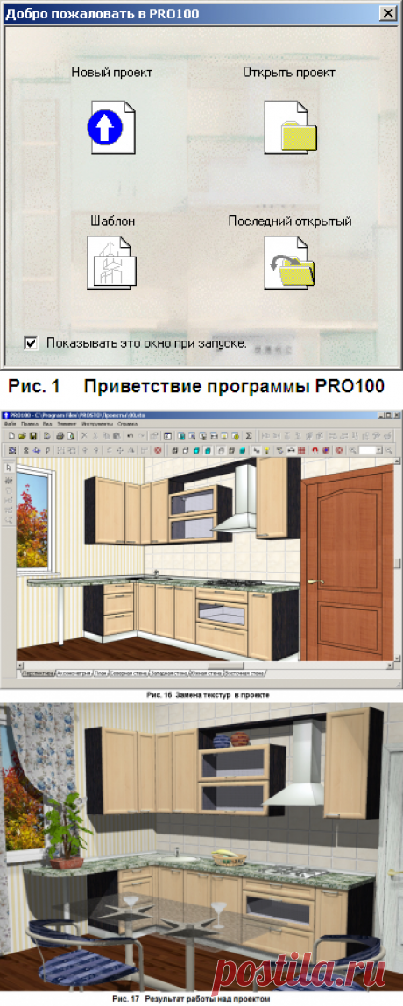This screenshot has width=403, height=1006.
Task: Open the Справка menu in PRO100 window
Action: [x=128, y=424]
